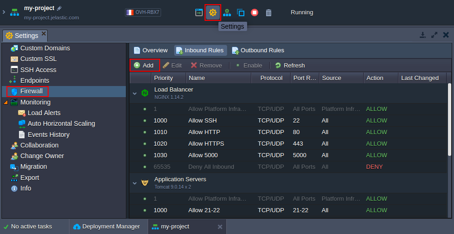Select Change Owner option
This screenshot has height=234, width=454.
click(x=42, y=156)
